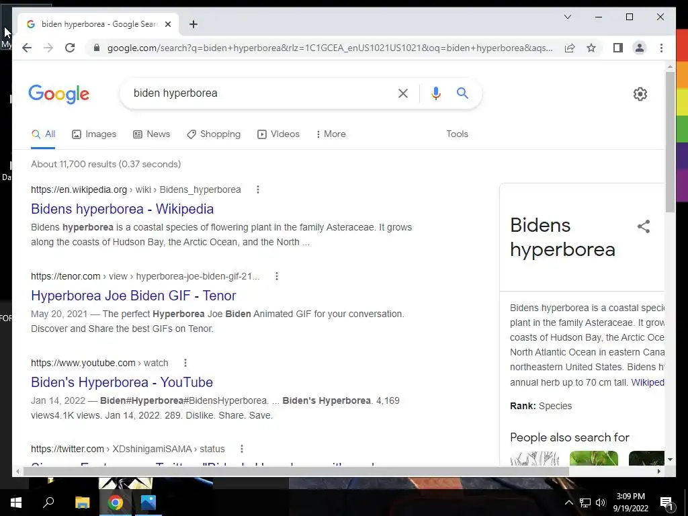This screenshot has width=688, height=516.
Task: Open the green plant thumbnail in People also search
Action: pos(594,458)
